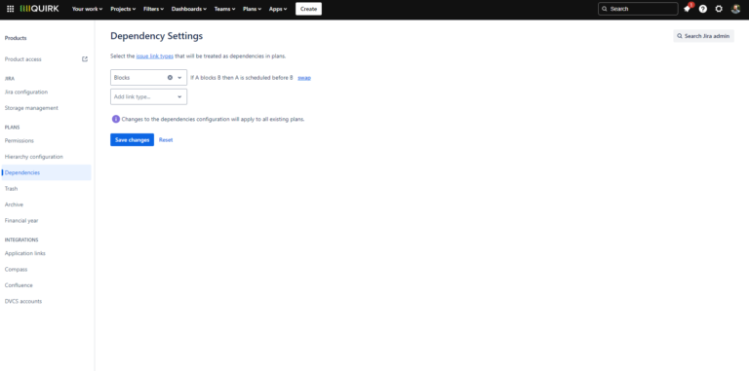749x371 pixels.
Task: Click the Reset link
Action: (166, 139)
